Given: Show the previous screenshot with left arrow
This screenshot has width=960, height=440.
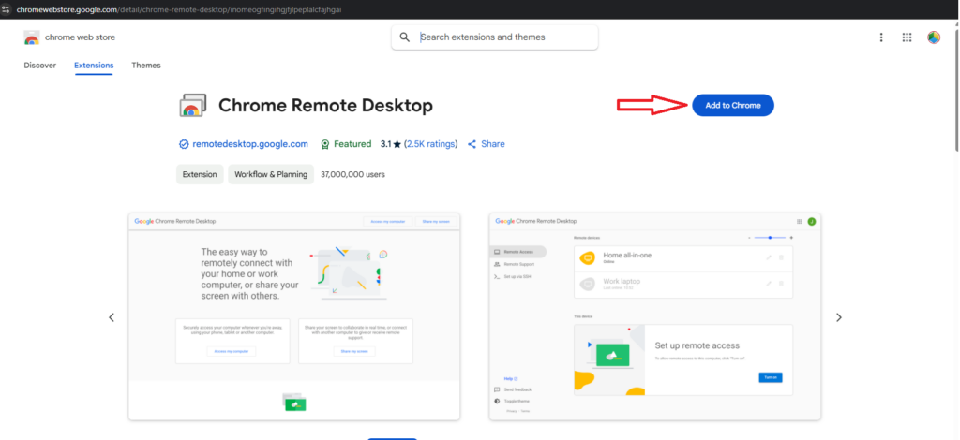Looking at the screenshot, I should coord(112,317).
